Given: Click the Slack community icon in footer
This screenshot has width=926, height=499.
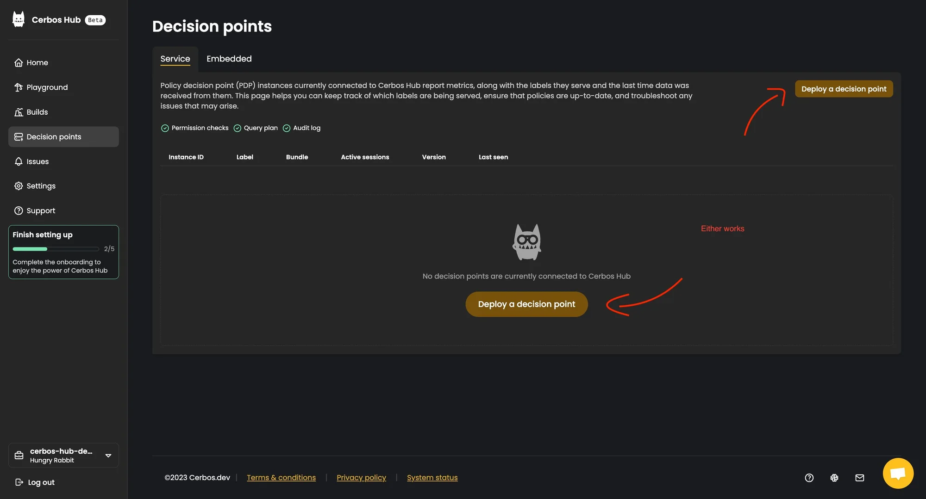Looking at the screenshot, I should point(834,478).
